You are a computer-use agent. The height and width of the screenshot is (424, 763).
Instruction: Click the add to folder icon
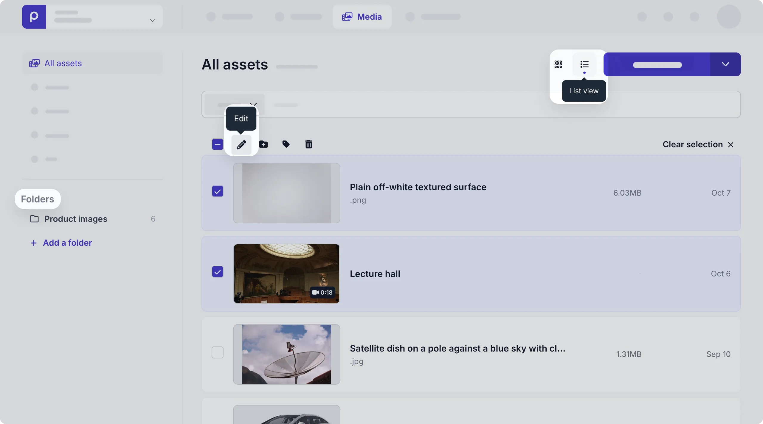click(x=263, y=145)
